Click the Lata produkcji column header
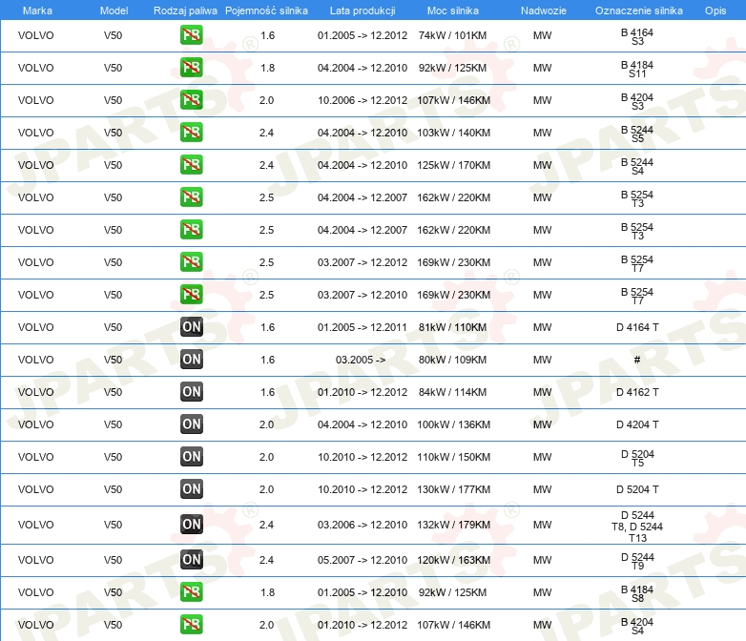 [x=363, y=10]
